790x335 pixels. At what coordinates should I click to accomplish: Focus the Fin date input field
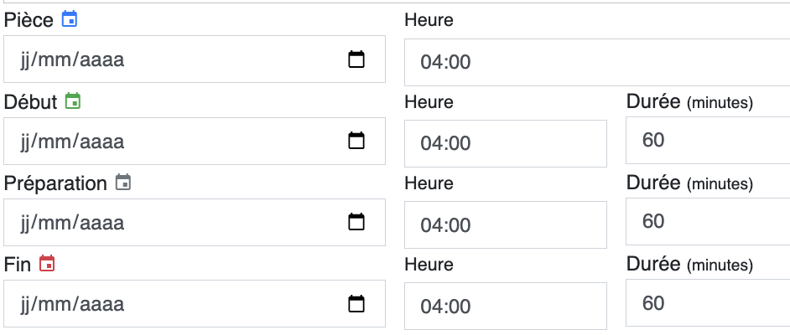click(x=195, y=304)
